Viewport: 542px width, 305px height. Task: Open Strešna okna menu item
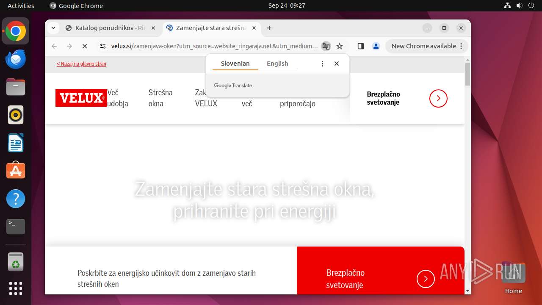pos(160,98)
